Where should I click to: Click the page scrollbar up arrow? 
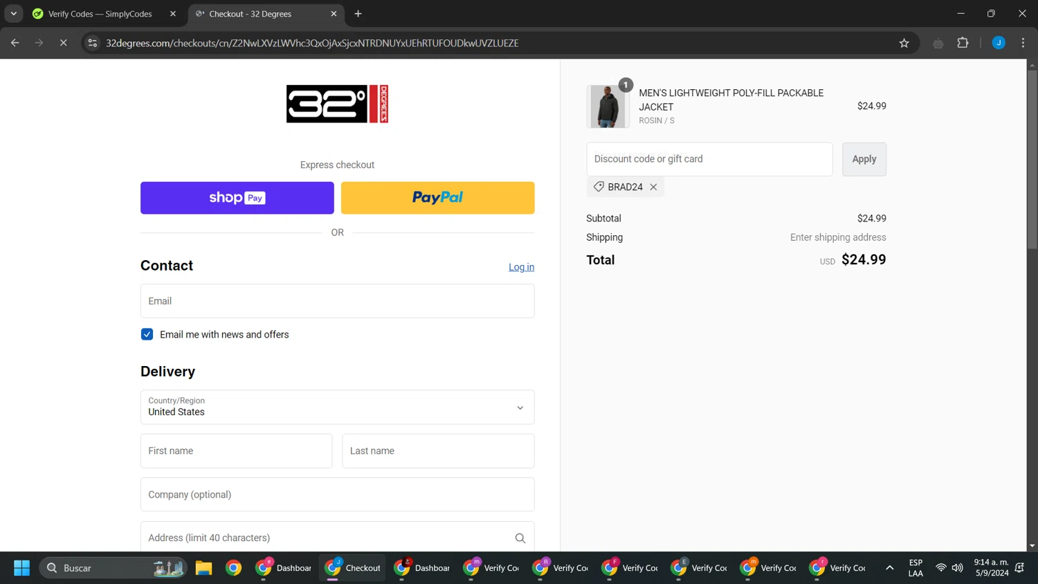[1032, 64]
